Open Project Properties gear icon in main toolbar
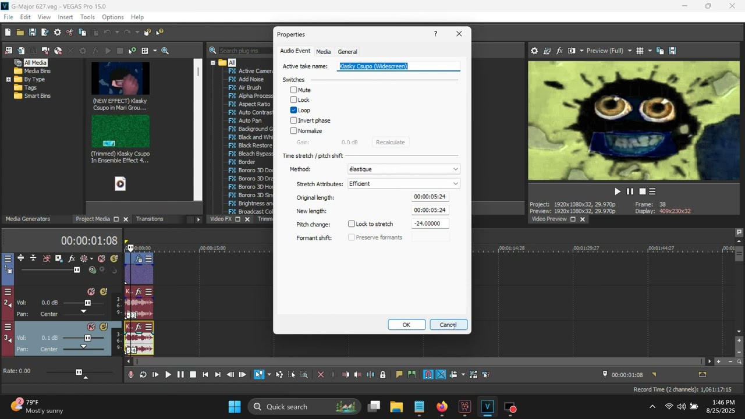 pyautogui.click(x=58, y=33)
